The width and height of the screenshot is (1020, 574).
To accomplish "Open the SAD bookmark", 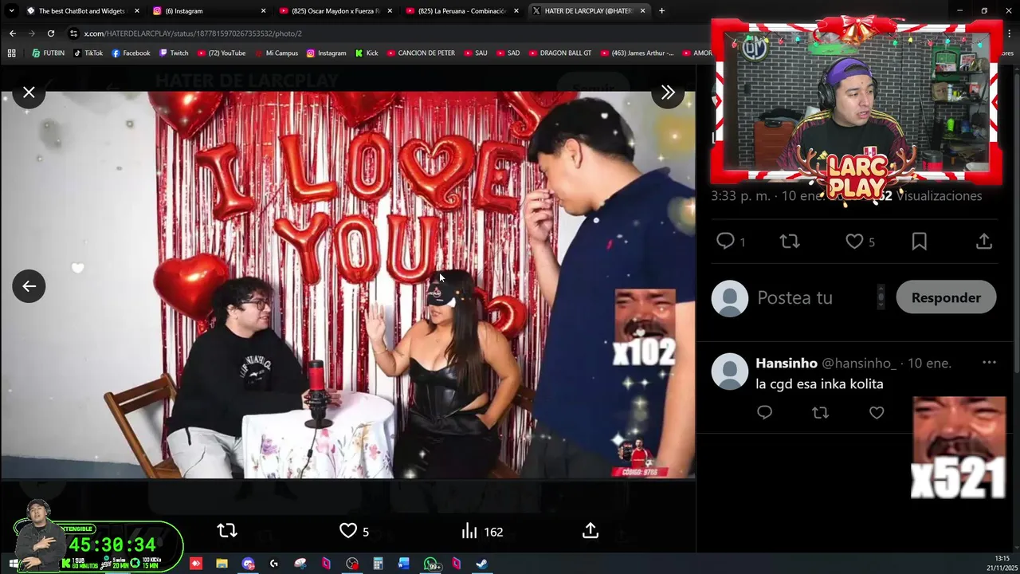I will click(x=508, y=53).
